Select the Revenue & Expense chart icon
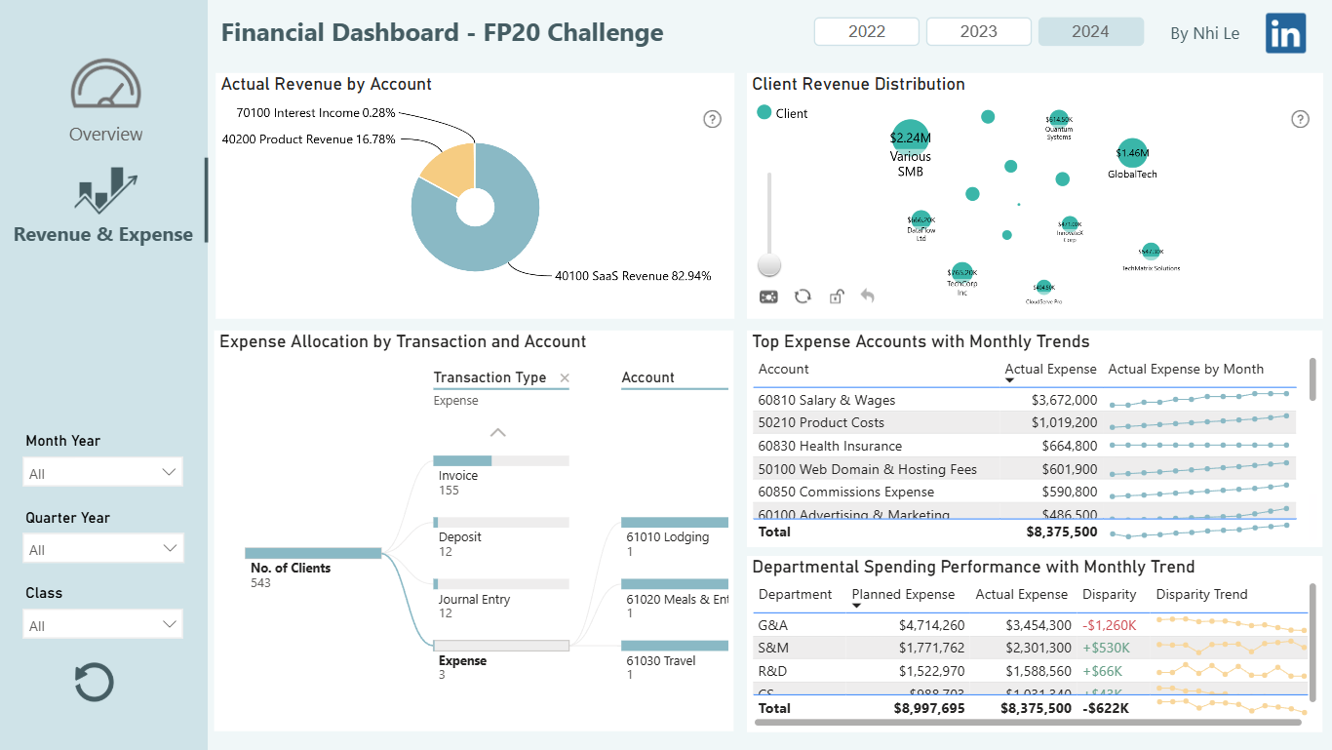Viewport: 1332px width, 750px height. point(105,189)
